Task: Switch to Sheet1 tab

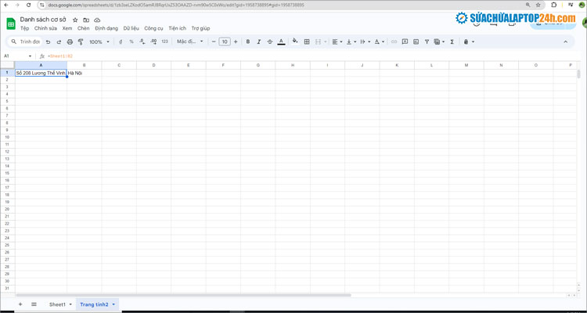Action: click(x=57, y=304)
